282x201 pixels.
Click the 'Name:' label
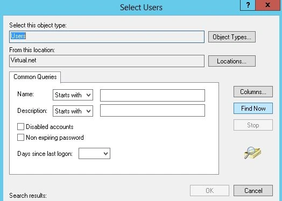25,94
